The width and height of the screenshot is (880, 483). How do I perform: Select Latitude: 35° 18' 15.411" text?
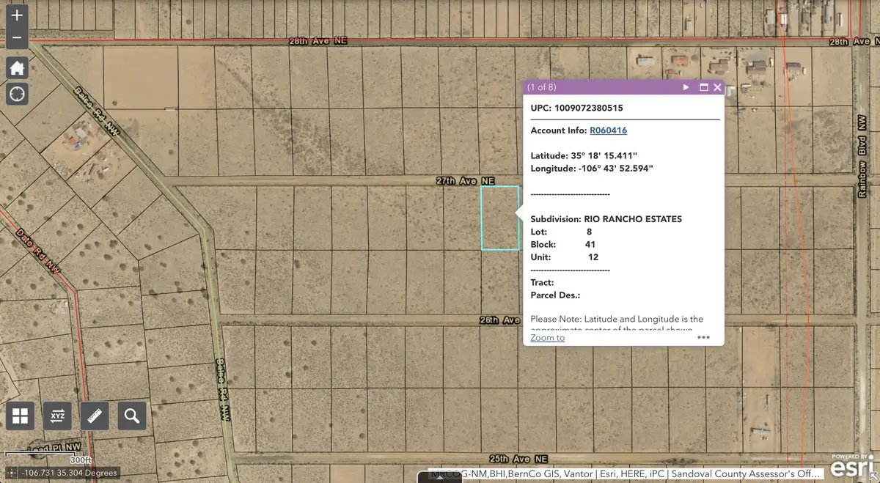[x=584, y=155]
